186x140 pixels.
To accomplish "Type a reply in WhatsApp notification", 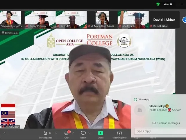I will [x=160, y=131].
